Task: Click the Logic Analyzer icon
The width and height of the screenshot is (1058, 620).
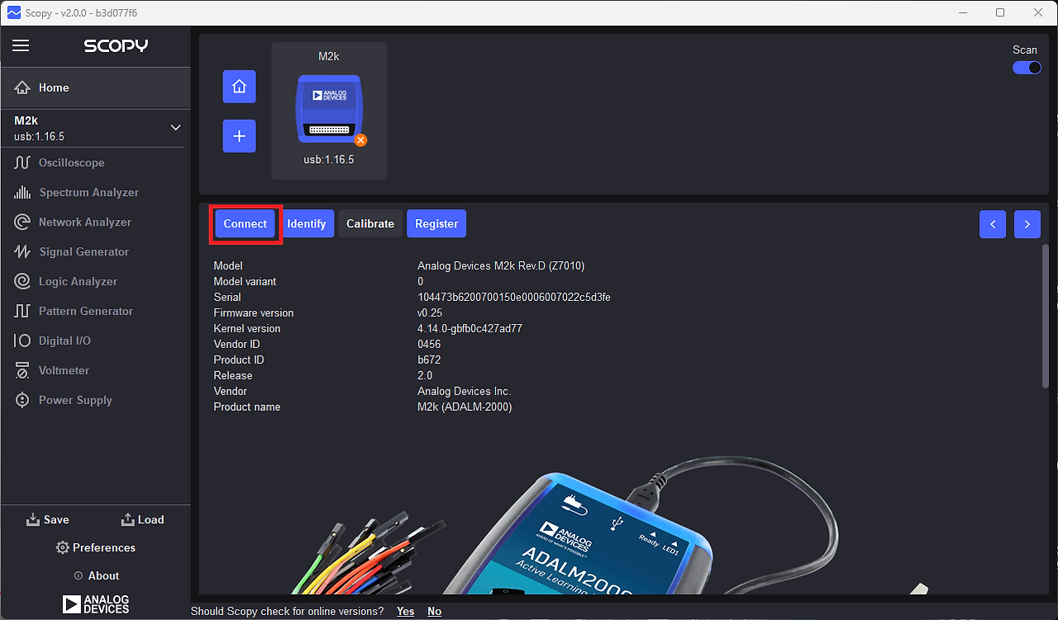Action: [22, 282]
